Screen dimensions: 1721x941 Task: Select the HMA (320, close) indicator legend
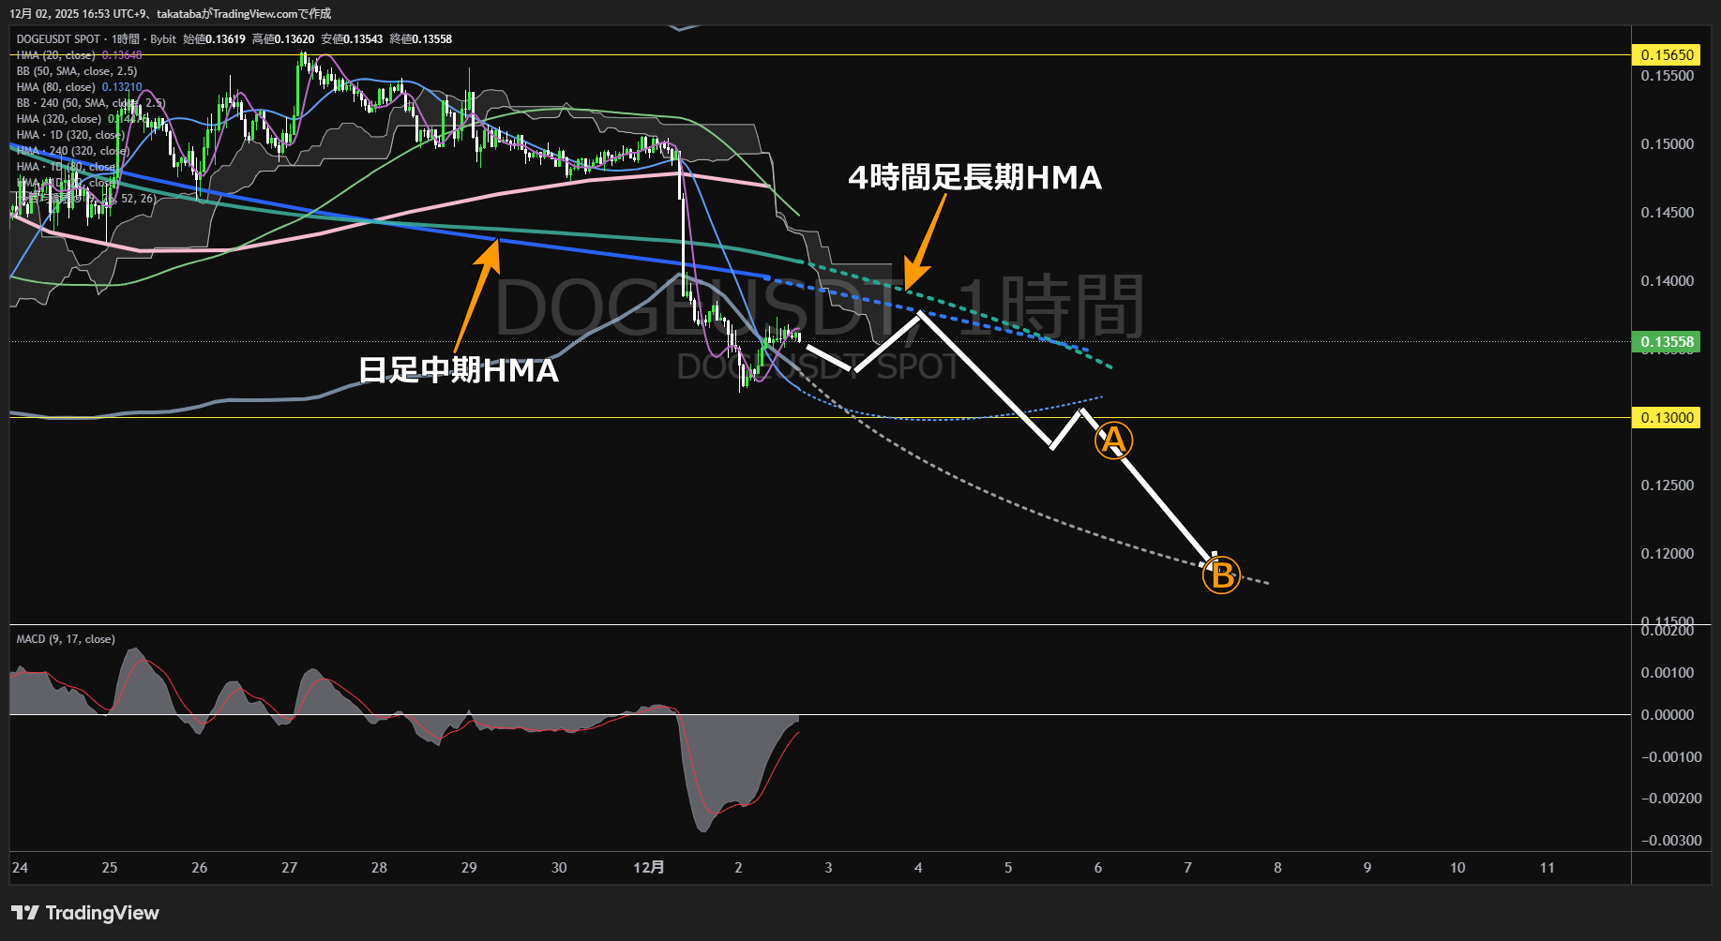pos(59,119)
